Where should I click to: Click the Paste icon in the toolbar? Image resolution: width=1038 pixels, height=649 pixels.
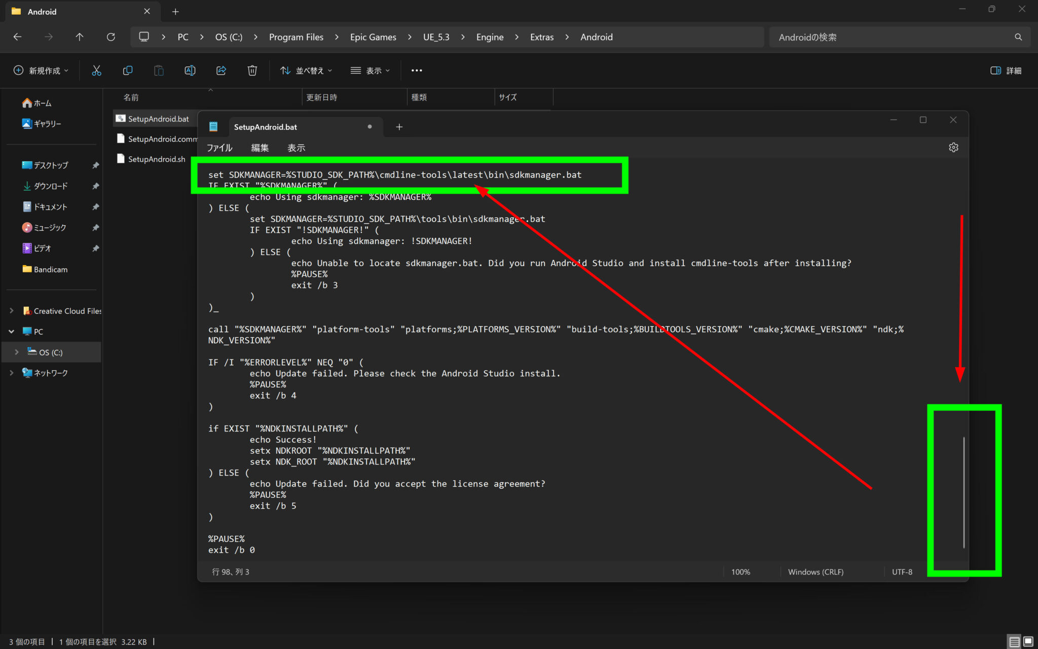point(159,70)
